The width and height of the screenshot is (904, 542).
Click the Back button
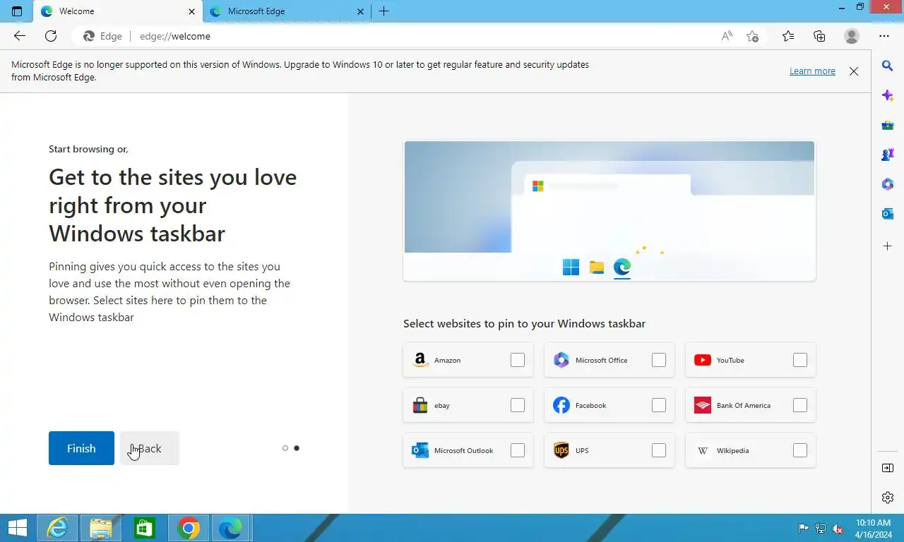(150, 448)
